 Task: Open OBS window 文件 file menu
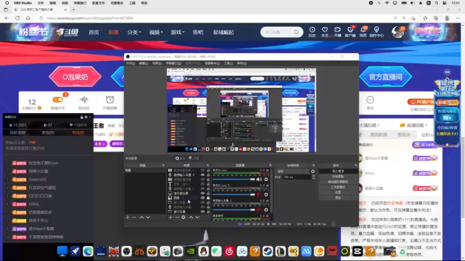click(x=130, y=63)
